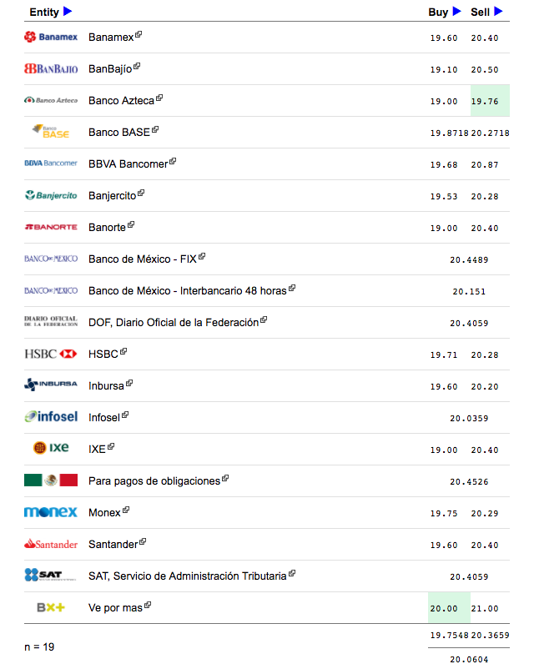Screen dimensions: 539x669
Task: Click the BanBajío logo icon
Action: 51,68
